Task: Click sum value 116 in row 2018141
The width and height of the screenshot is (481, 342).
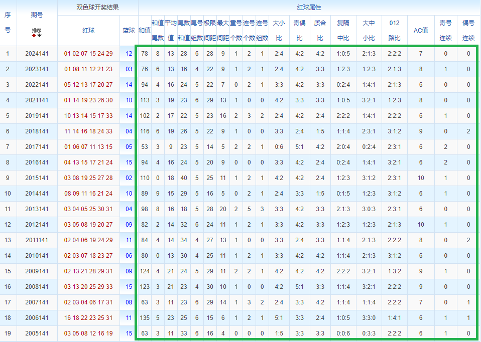Action: pyautogui.click(x=145, y=131)
